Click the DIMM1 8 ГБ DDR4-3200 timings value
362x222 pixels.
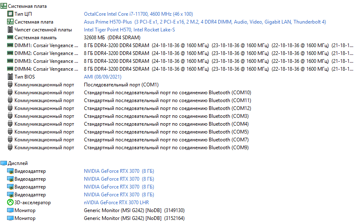pos(219,45)
